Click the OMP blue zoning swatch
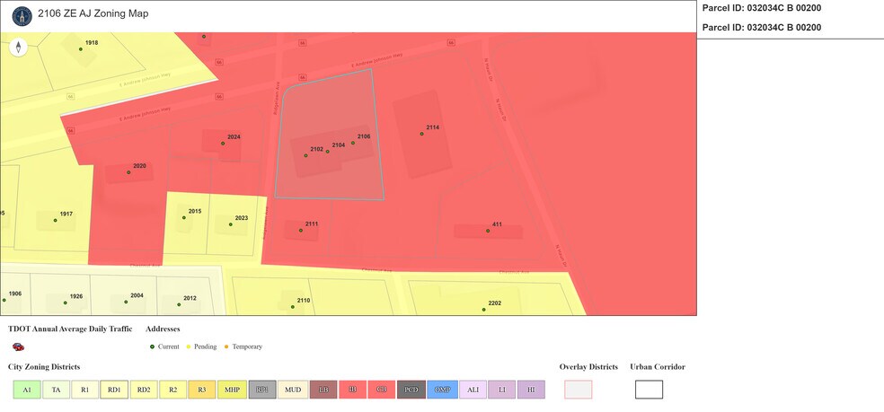 point(442,390)
